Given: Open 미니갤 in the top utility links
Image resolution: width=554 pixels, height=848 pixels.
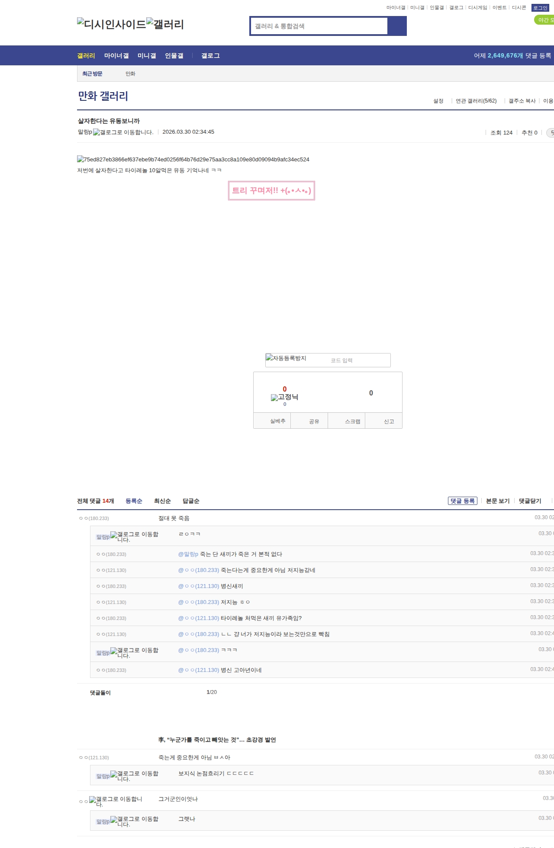Looking at the screenshot, I should 417,8.
